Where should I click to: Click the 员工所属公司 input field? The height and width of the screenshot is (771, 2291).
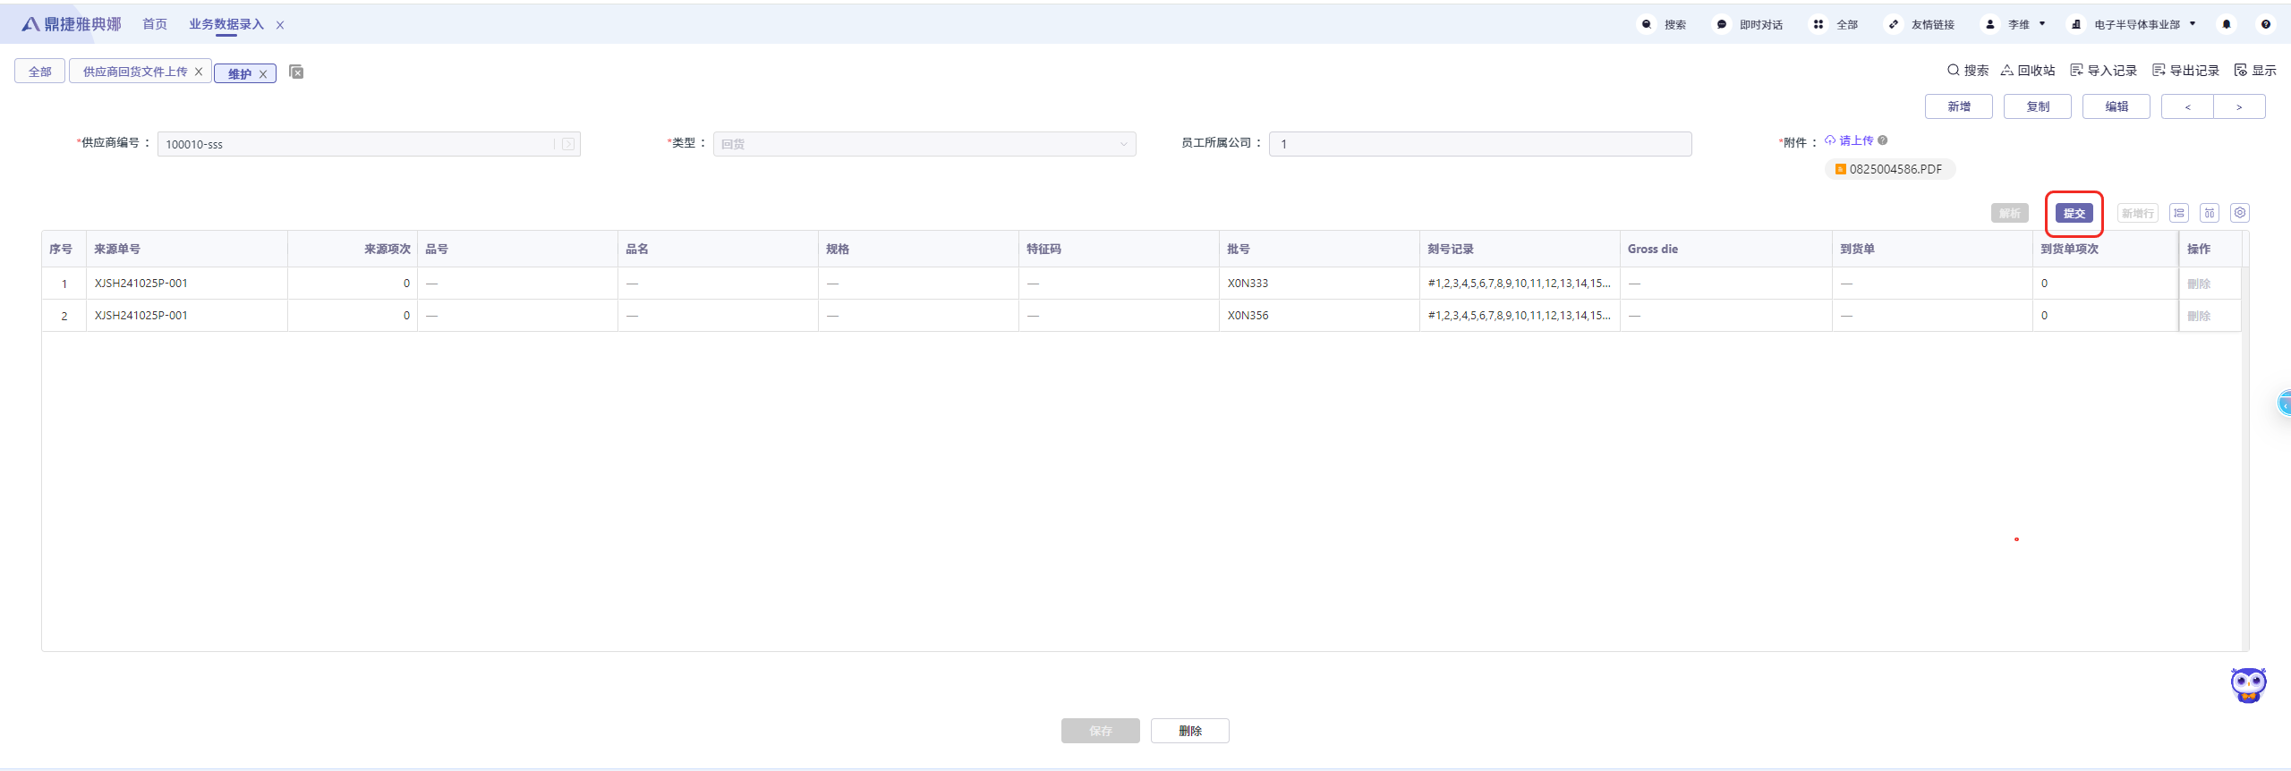1480,144
